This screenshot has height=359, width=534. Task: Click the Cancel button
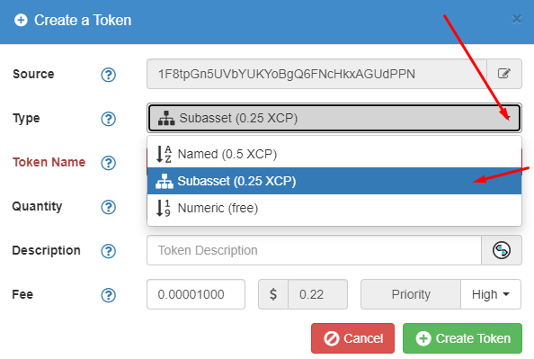(352, 338)
